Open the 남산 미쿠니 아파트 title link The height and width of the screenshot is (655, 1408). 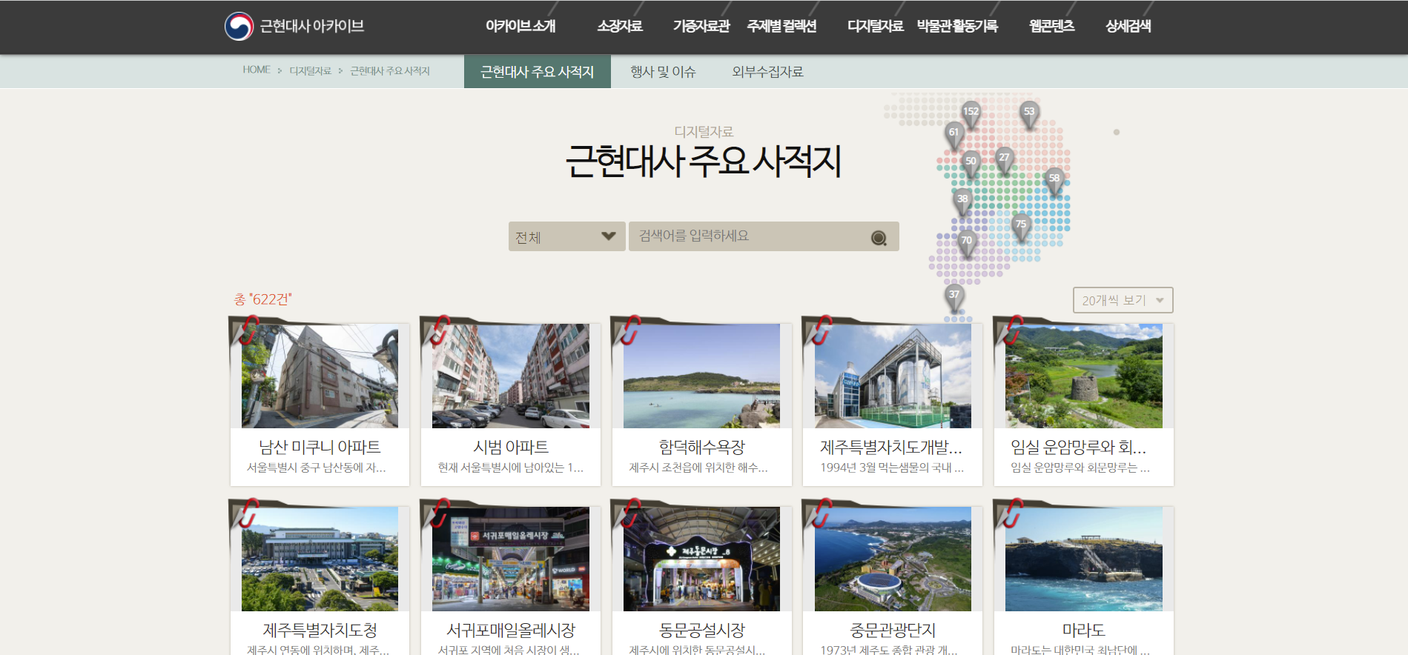320,448
